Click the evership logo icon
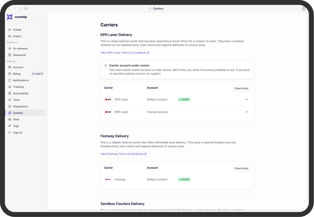314x217 pixels. click(x=10, y=17)
